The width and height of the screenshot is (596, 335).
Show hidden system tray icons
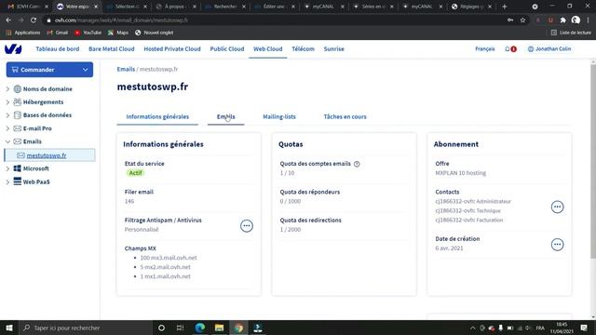click(x=472, y=328)
